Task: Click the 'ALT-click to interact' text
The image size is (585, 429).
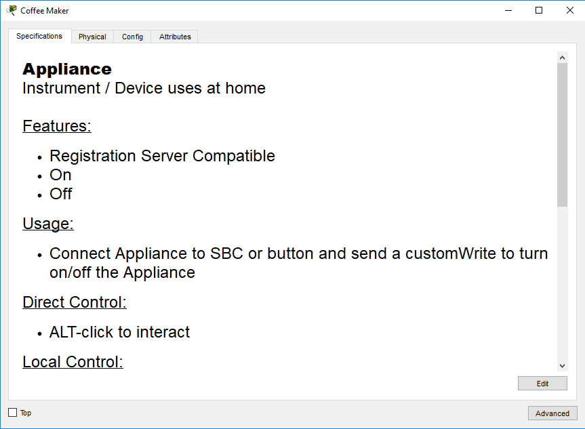Action: (x=120, y=332)
